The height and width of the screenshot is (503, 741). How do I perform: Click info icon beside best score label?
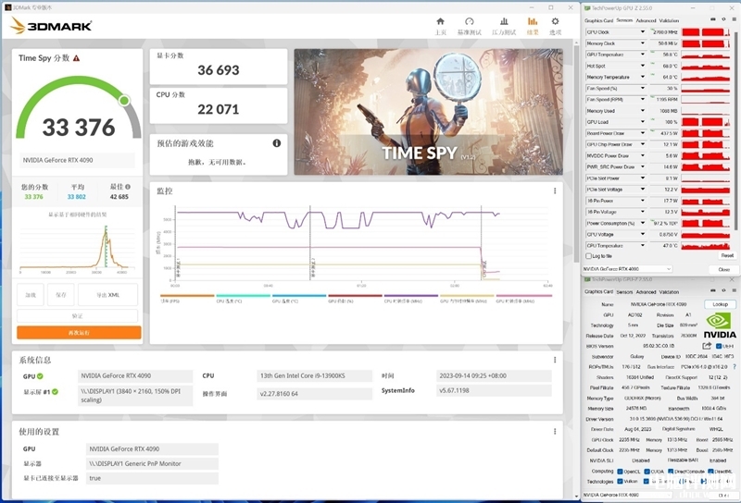click(x=128, y=187)
